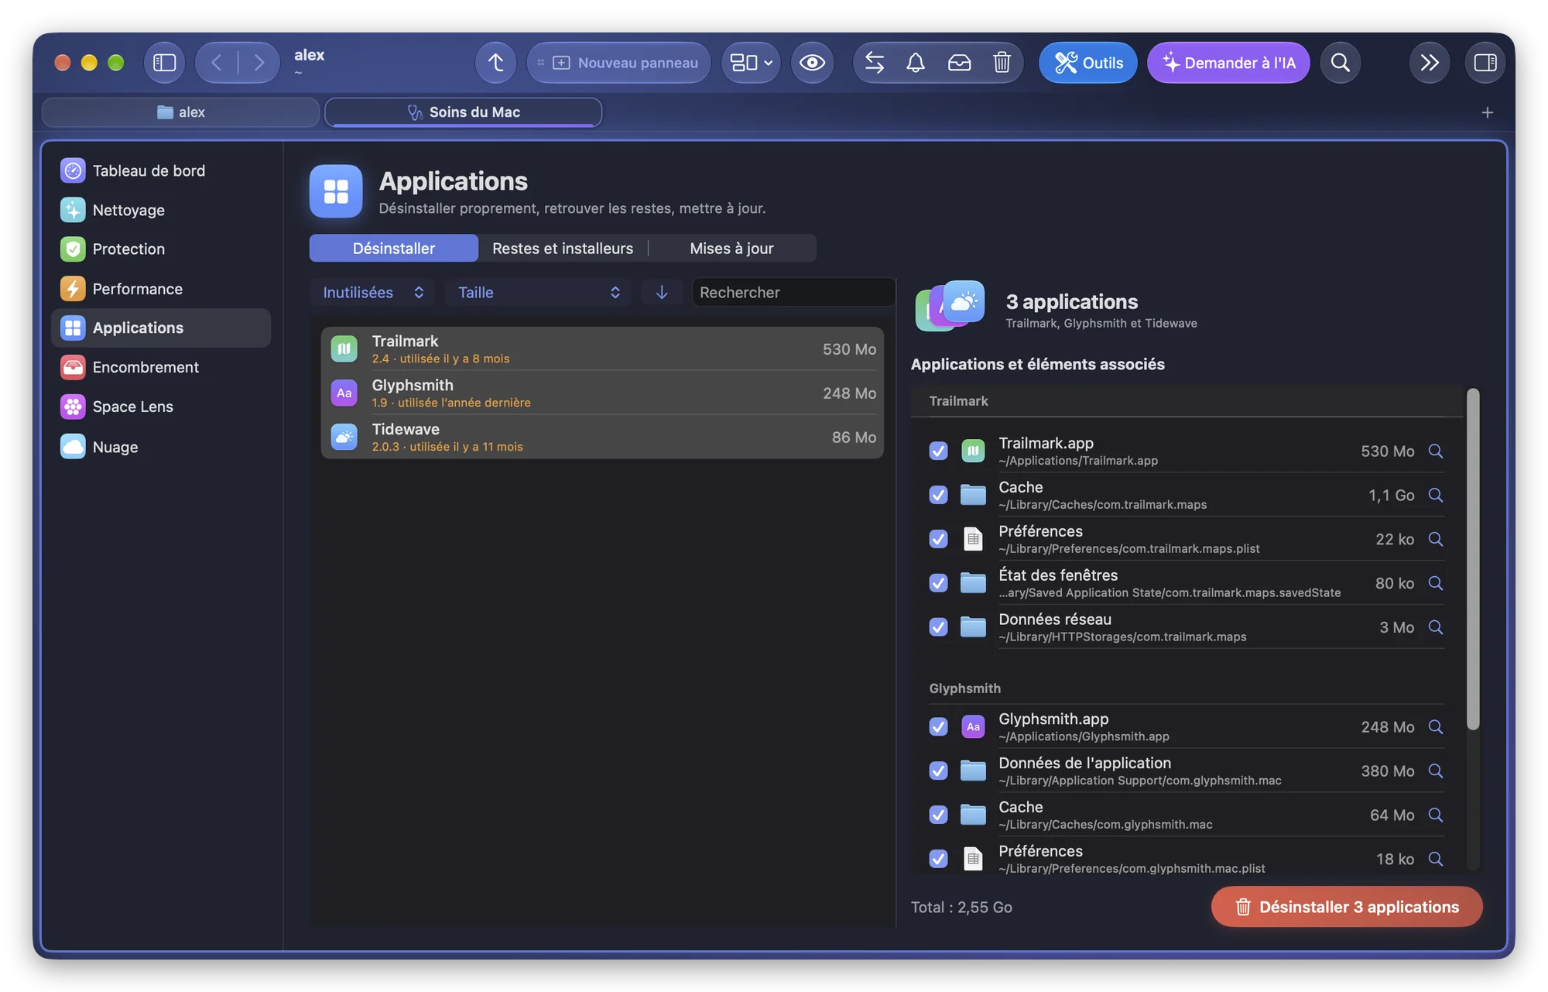Select the Tidewave app row

click(602, 437)
